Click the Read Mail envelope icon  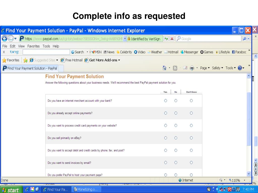pyautogui.click(x=185, y=68)
